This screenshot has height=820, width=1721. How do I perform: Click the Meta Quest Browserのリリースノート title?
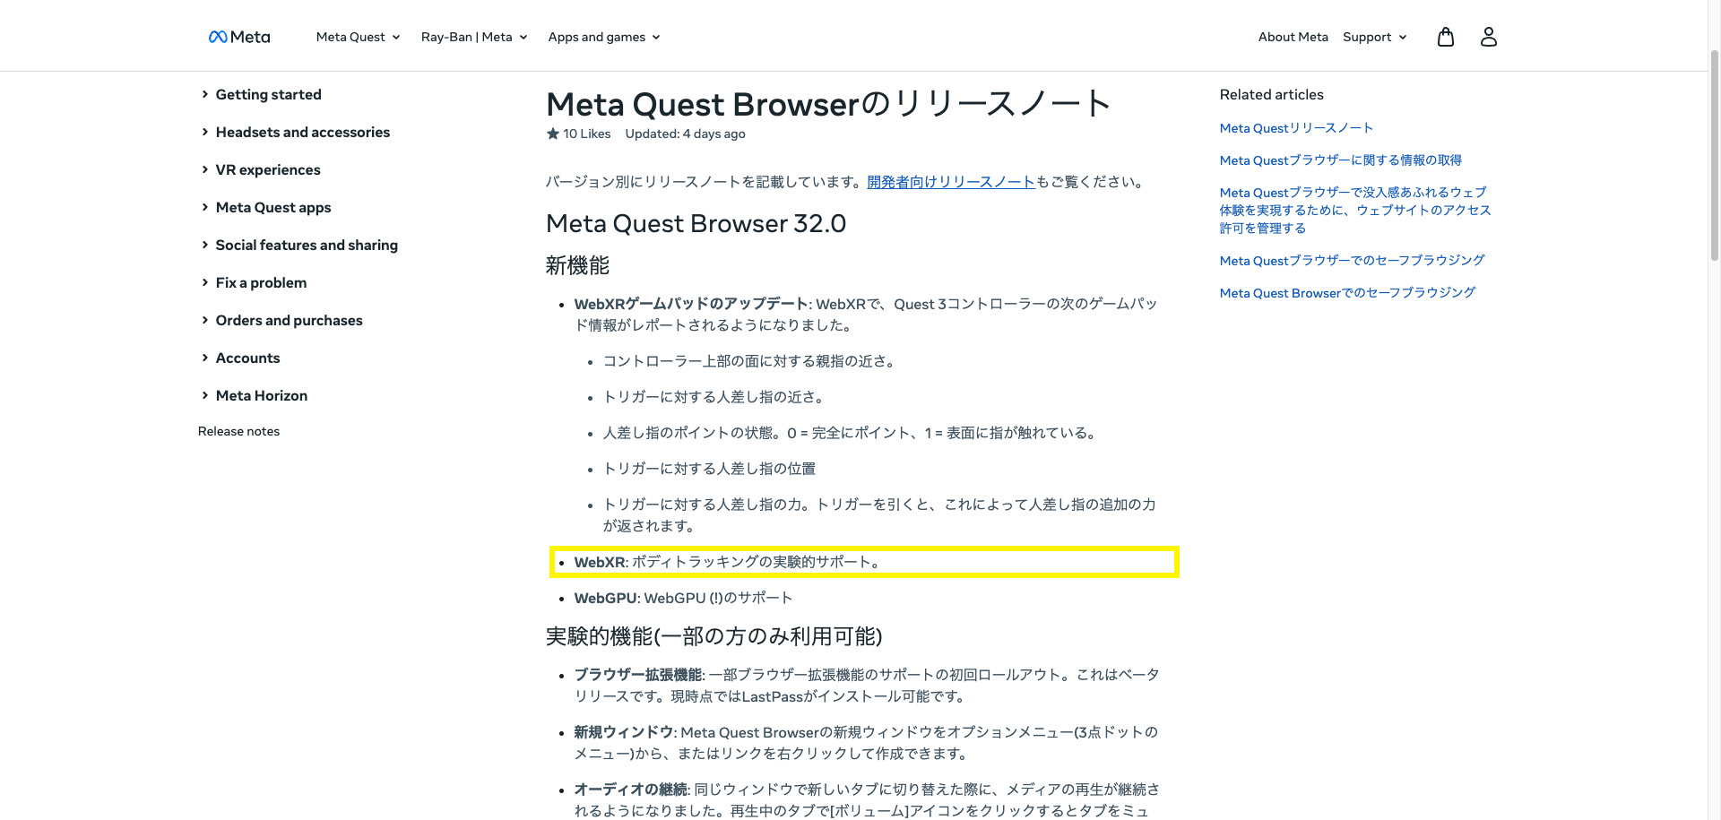(829, 104)
